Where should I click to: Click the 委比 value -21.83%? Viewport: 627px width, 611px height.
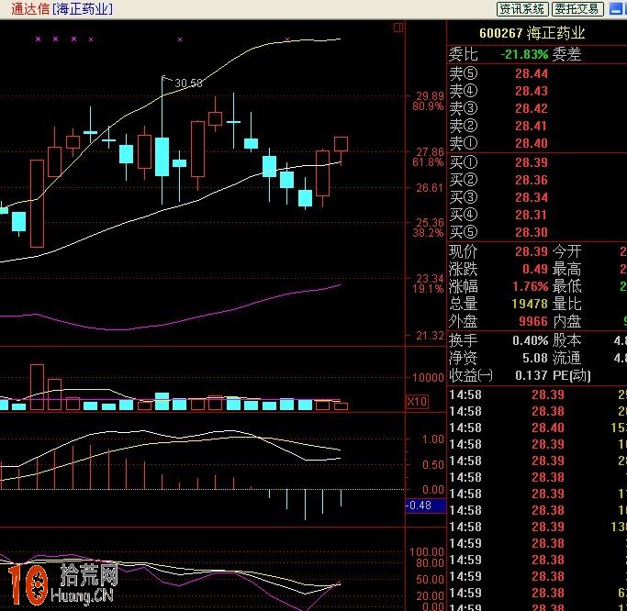(x=524, y=54)
